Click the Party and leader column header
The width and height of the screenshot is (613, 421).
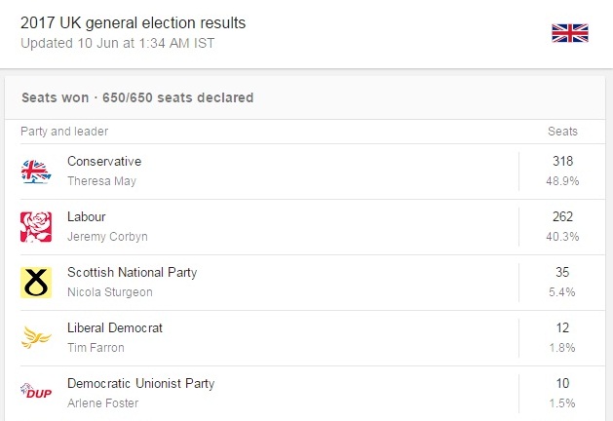pyautogui.click(x=64, y=132)
